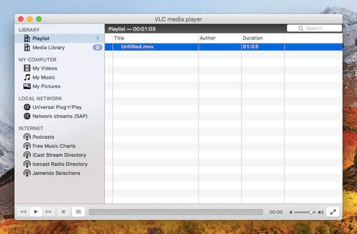Screen dimensions: 357x234
Task: Click the LIBRARY section header
Action: (x=29, y=30)
